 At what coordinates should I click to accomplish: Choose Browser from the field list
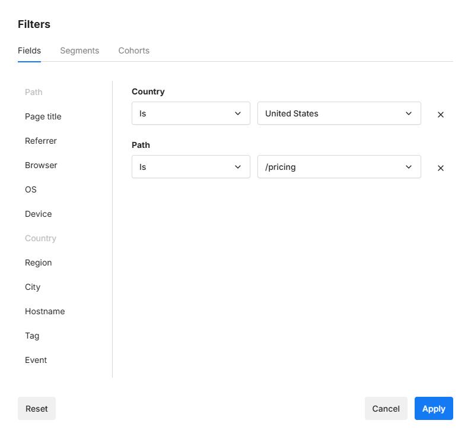pyautogui.click(x=41, y=165)
